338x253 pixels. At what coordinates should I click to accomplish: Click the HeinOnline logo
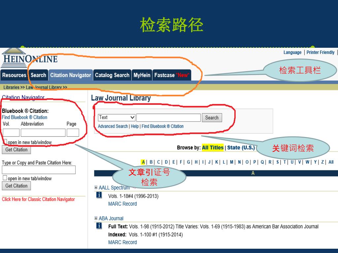[29, 58]
